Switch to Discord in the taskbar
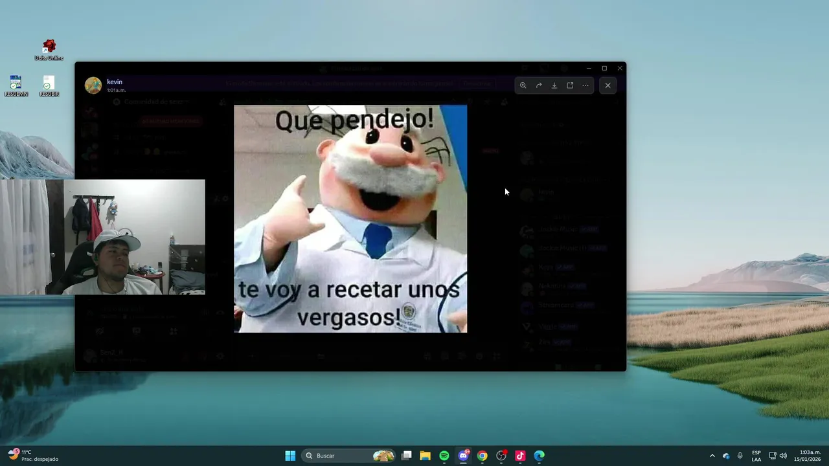Viewport: 829px width, 466px height. tap(463, 456)
